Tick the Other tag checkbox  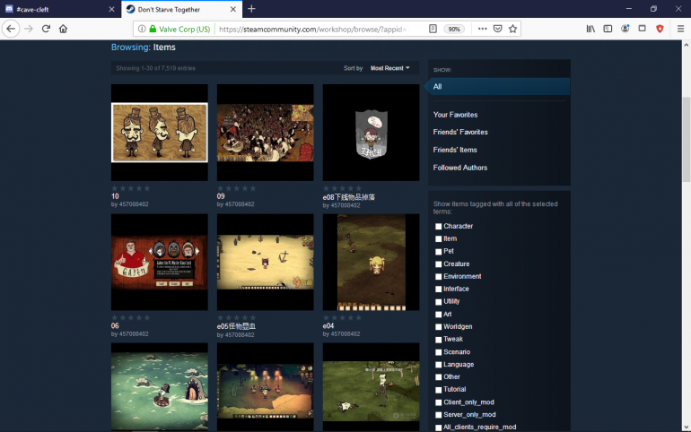439,377
